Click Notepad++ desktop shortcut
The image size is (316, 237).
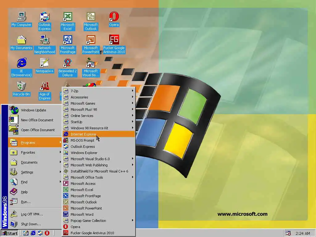coord(44,66)
